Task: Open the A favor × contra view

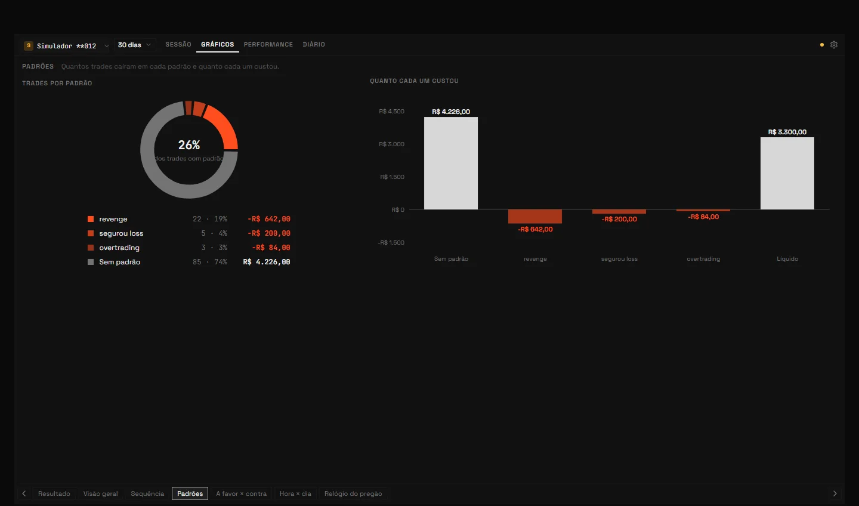Action: coord(242,493)
